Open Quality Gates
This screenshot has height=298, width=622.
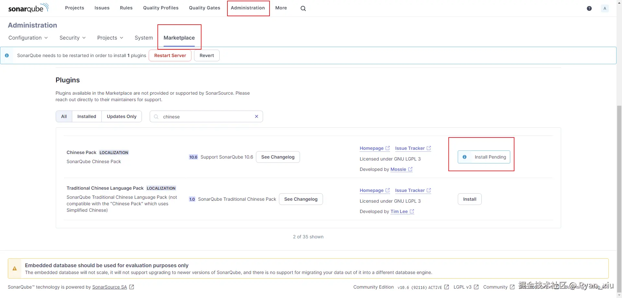205,8
